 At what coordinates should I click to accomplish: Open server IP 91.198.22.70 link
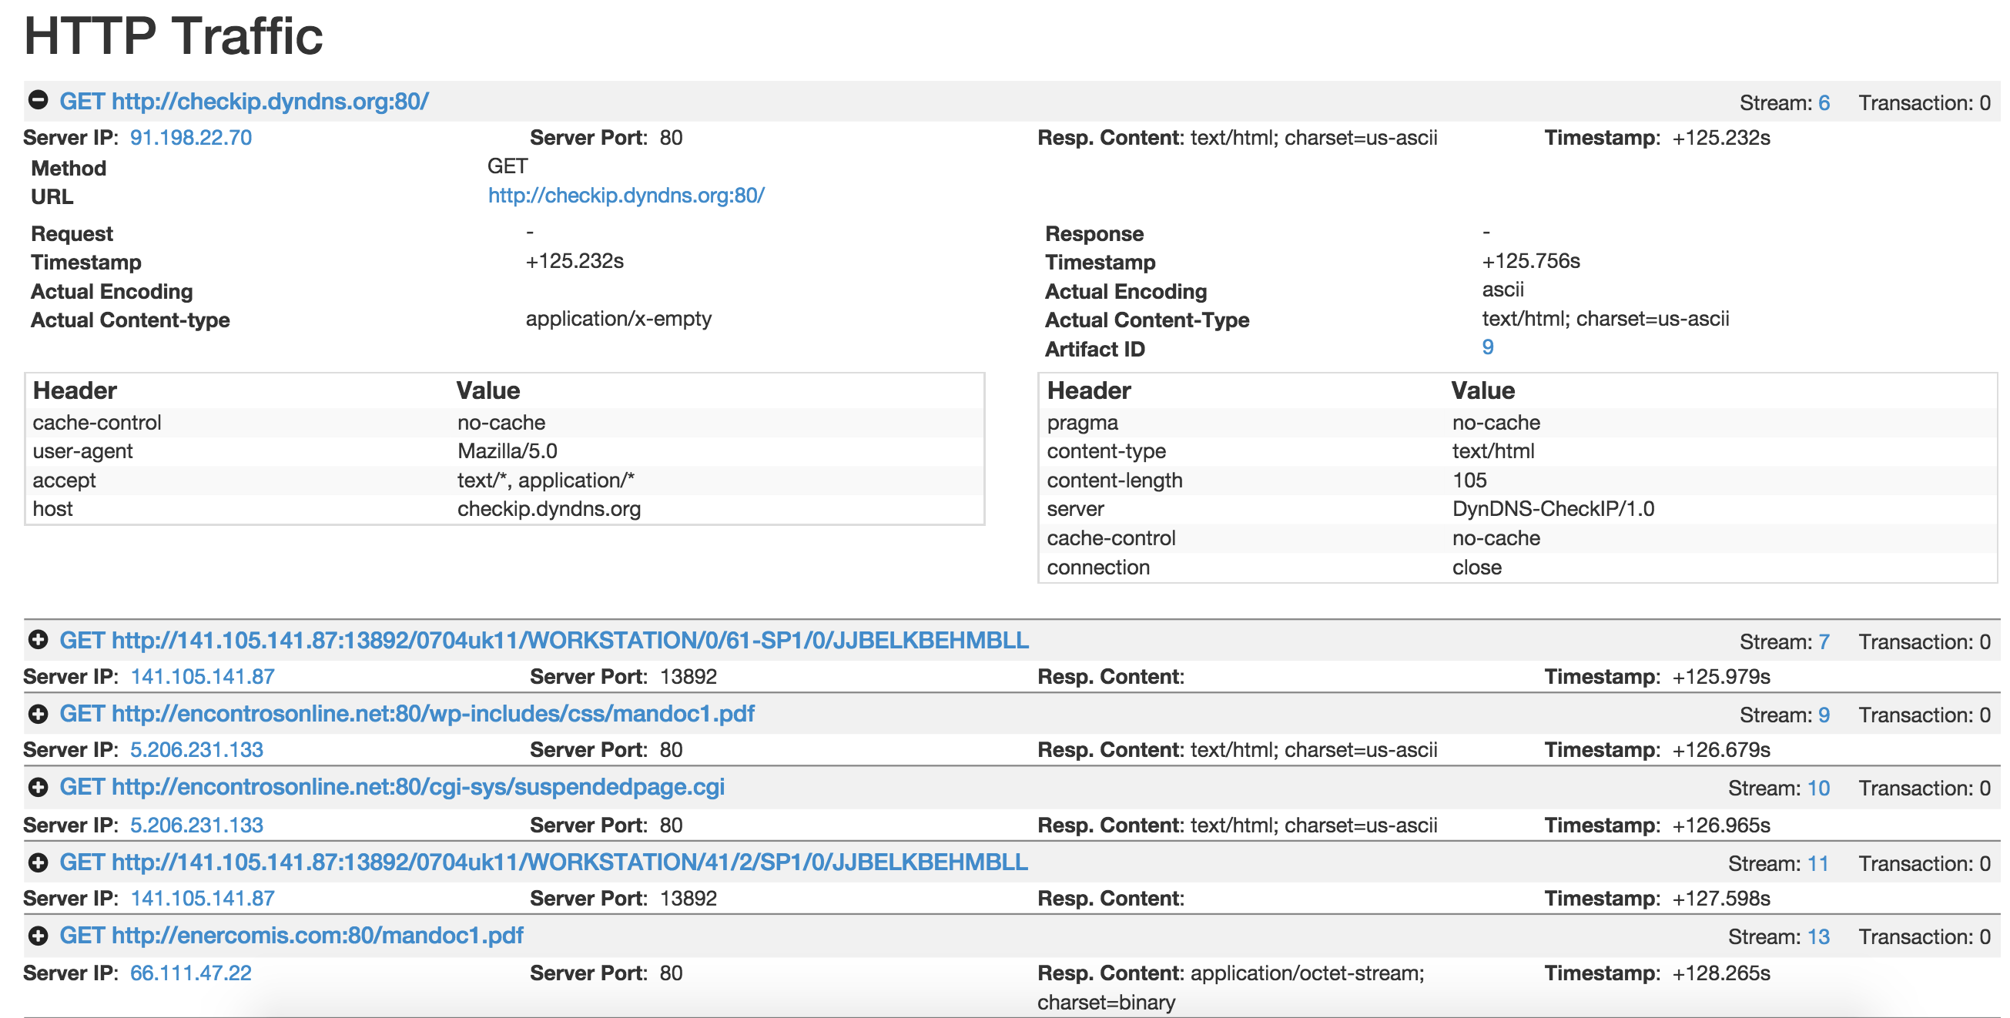(190, 138)
